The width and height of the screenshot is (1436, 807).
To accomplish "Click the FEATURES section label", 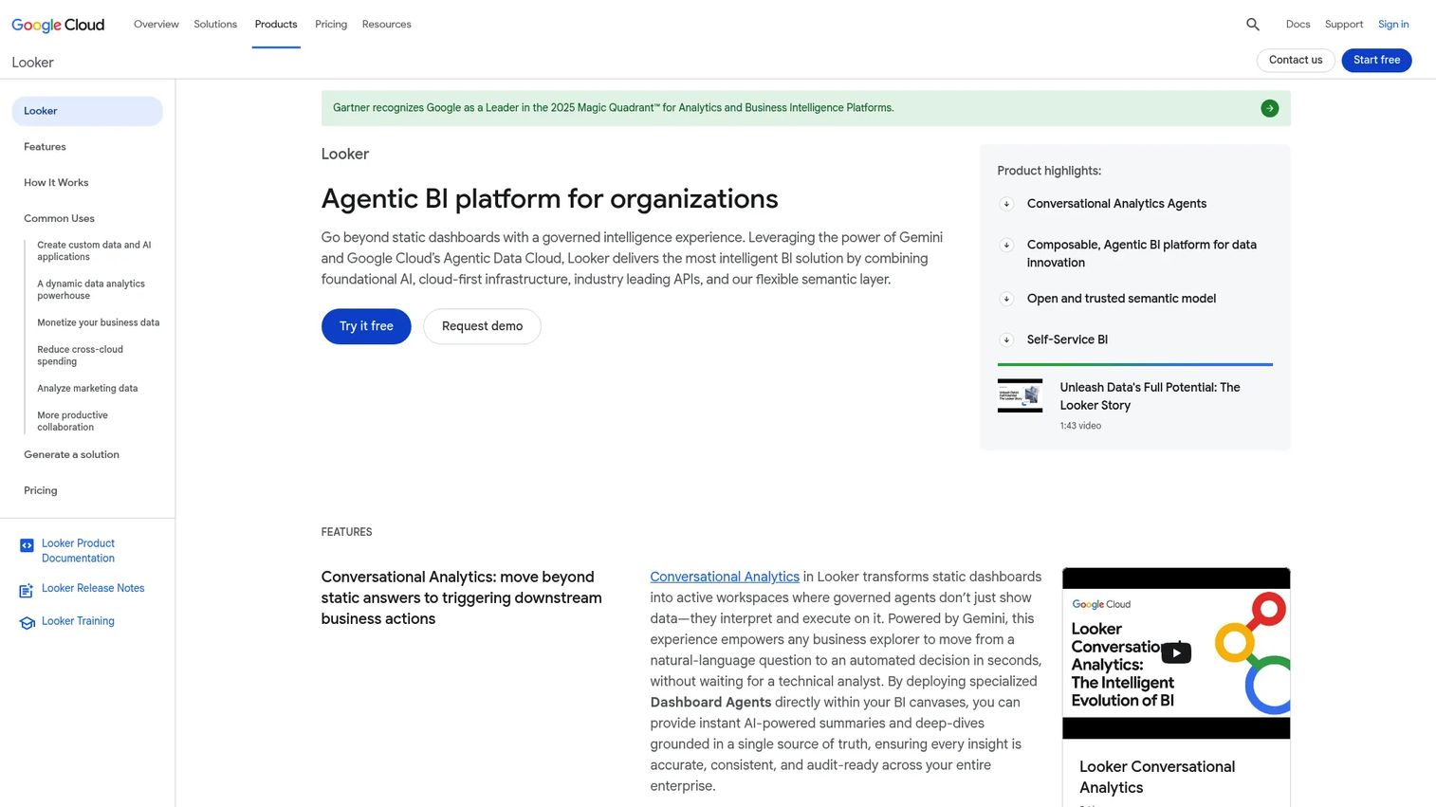I will point(347,533).
